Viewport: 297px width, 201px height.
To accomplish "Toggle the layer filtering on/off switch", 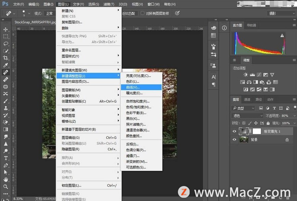I will point(295,108).
